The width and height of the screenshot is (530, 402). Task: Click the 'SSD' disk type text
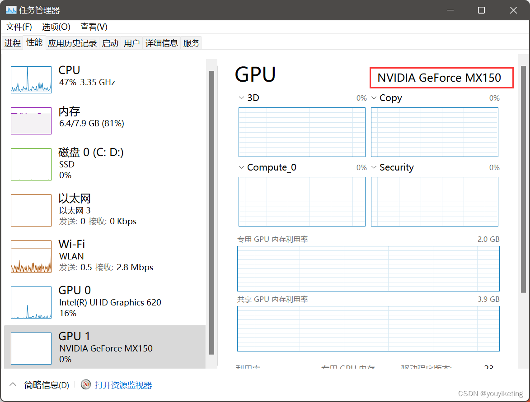click(x=66, y=164)
